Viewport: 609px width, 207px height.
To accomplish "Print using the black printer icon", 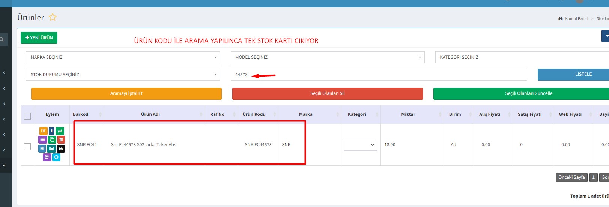I will [x=61, y=148].
